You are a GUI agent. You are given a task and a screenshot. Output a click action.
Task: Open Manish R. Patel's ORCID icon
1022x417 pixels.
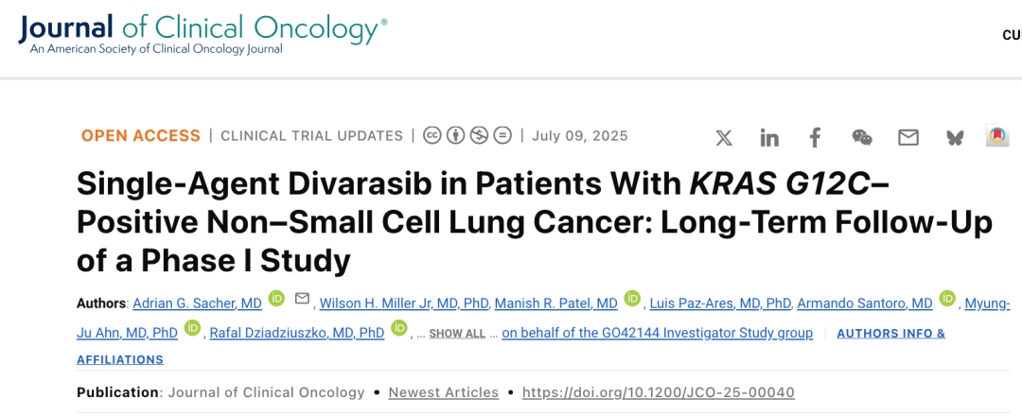tap(632, 299)
